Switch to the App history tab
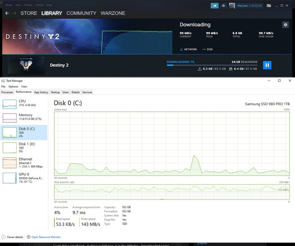The image size is (295, 246). [41, 92]
